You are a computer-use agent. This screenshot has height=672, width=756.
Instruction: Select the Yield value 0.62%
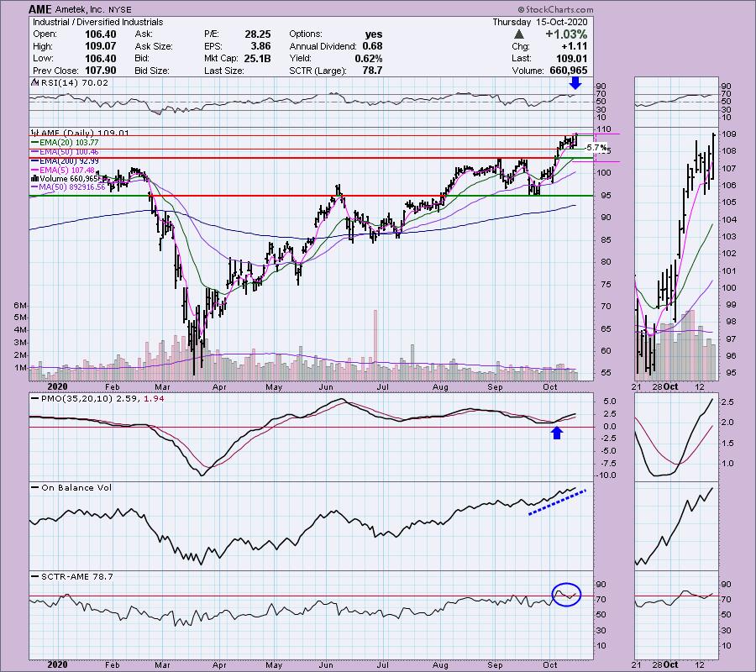(367, 58)
